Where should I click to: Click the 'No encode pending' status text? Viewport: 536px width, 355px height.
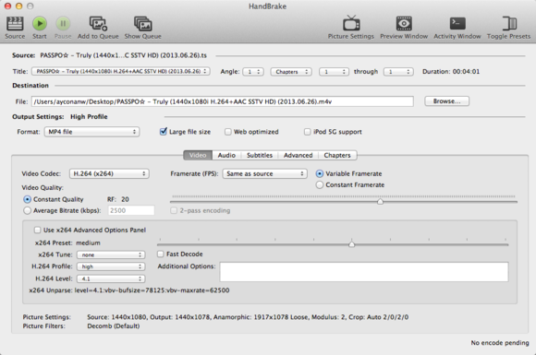coord(500,343)
